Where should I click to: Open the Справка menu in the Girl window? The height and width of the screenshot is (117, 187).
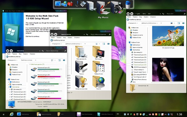pyautogui.click(x=153, y=17)
